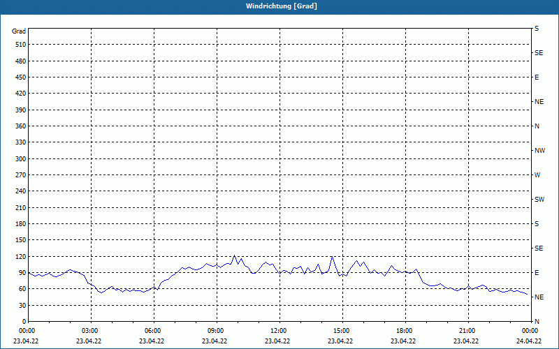Screen dimensions: 559x349
Task: Select the 06:00 time label
Action: click(153, 330)
